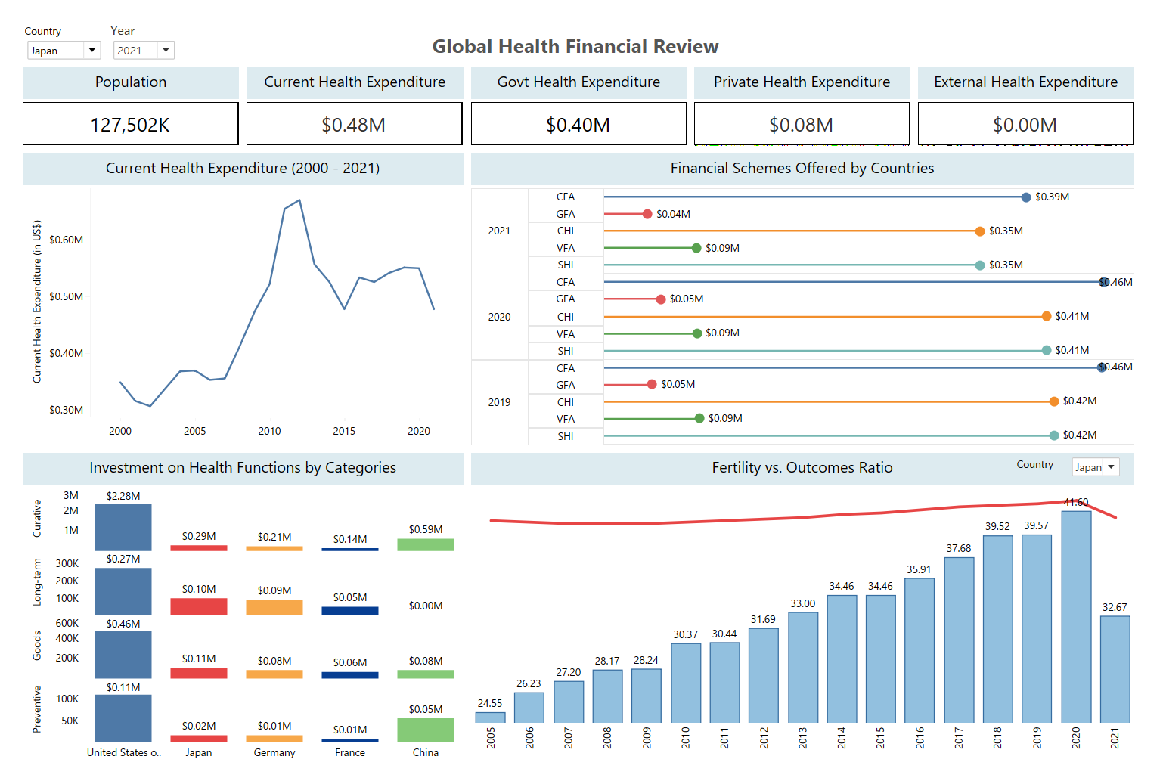The image size is (1163, 781).
Task: Open the Year dropdown showing 2021
Action: [144, 51]
